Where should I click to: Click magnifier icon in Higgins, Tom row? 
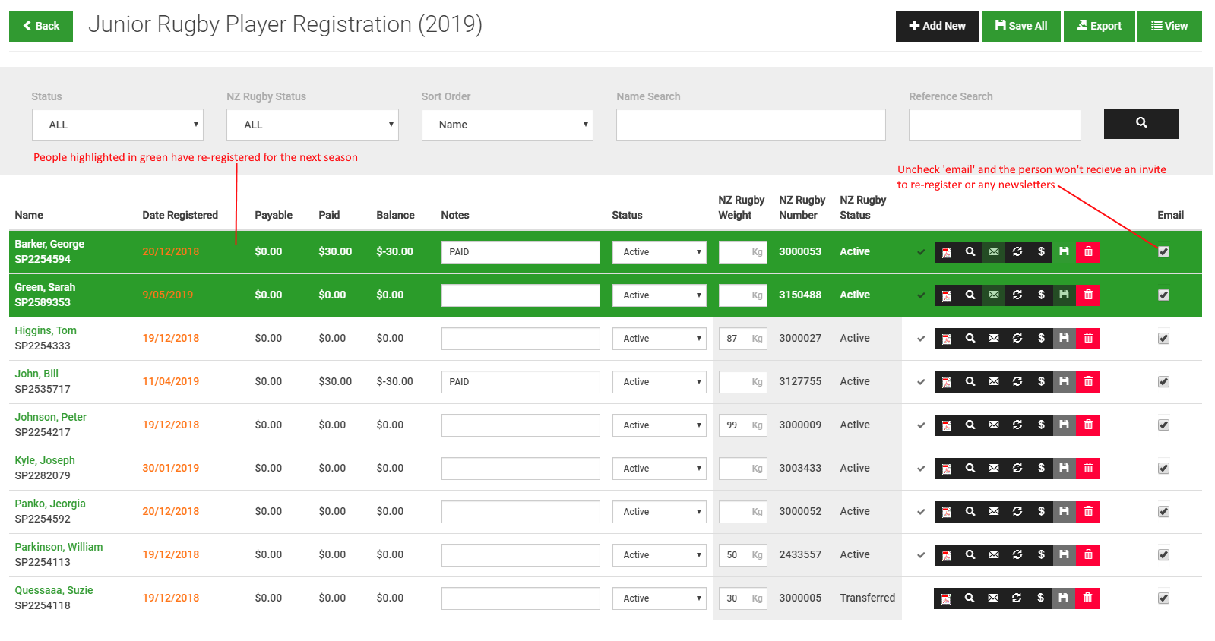970,339
